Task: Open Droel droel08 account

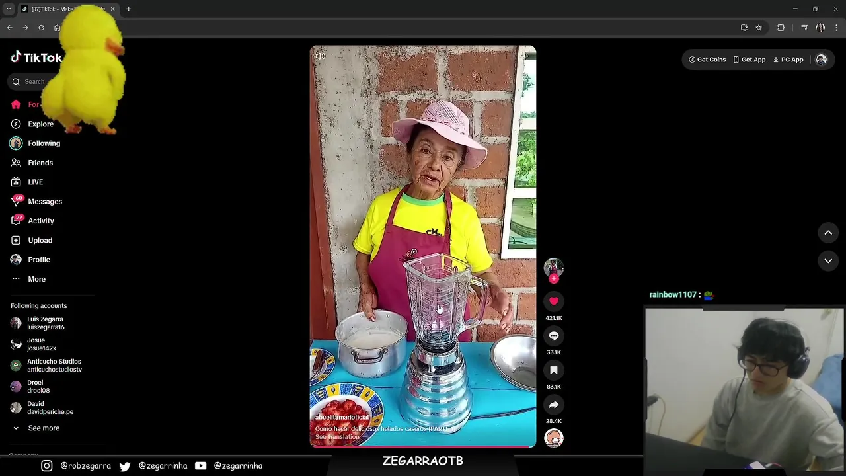Action: point(38,387)
